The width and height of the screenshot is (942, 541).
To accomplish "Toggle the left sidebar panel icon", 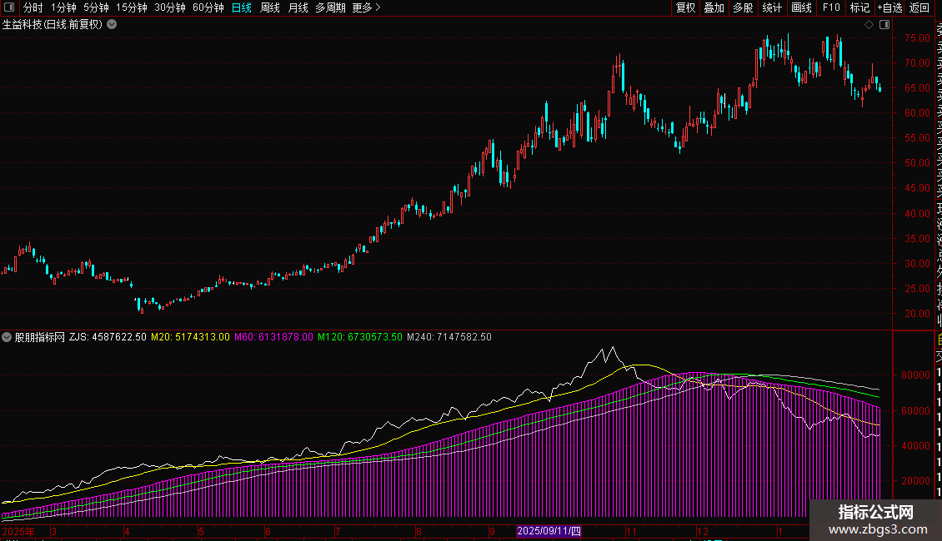I will [9, 7].
